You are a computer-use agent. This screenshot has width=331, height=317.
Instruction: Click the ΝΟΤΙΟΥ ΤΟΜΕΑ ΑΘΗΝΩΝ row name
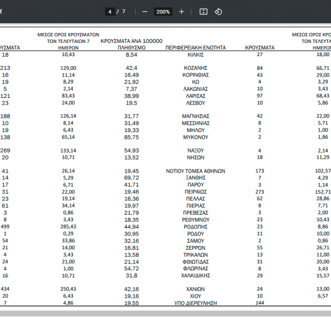coord(195,171)
